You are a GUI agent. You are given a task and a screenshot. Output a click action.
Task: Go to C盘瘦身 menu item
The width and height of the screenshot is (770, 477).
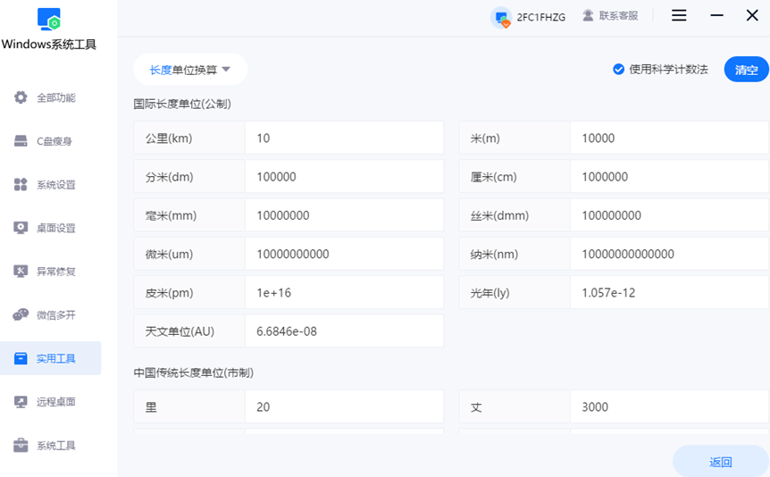(x=54, y=141)
